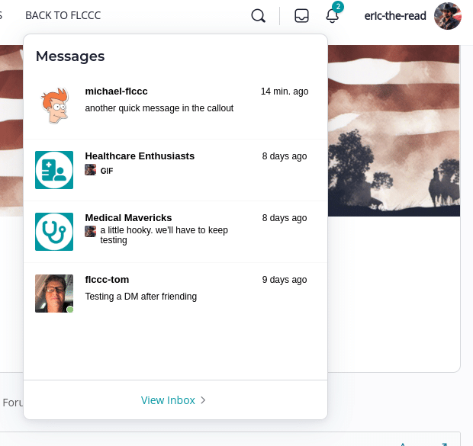Click the Healthcare Enthusiasts group icon
Screen dimensions: 473x446
point(54,170)
